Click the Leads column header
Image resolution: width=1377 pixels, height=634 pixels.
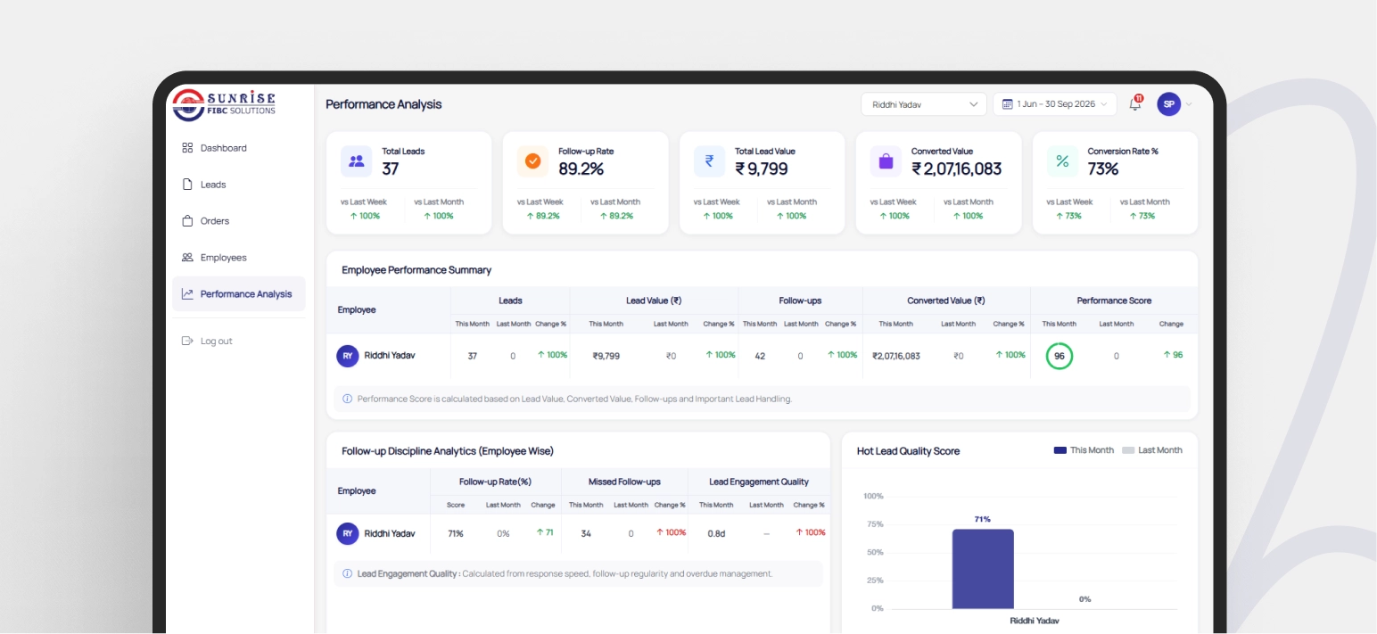click(x=510, y=301)
